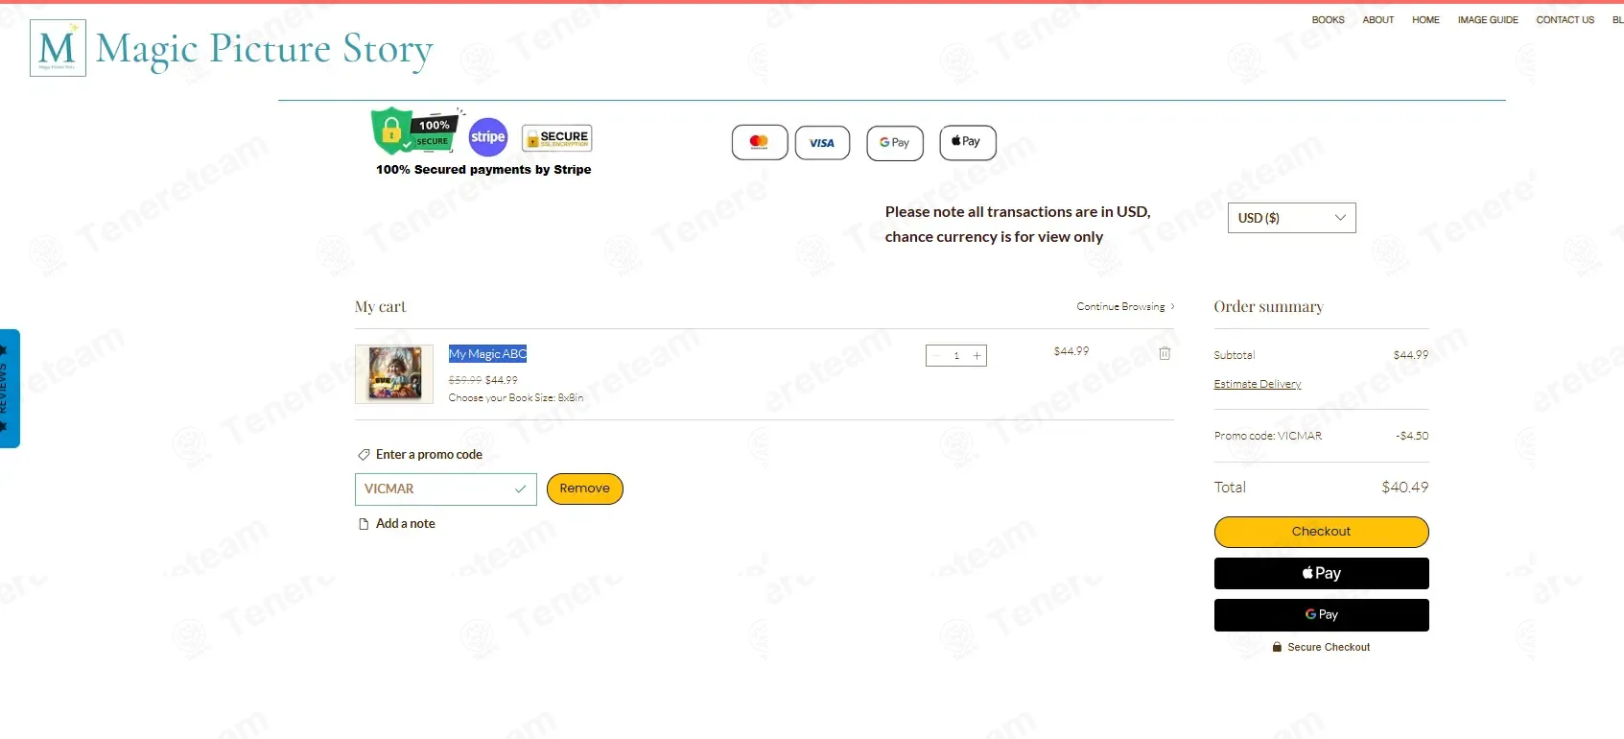Image resolution: width=1624 pixels, height=739 pixels.
Task: Click the $40.49 total amount
Action: click(1404, 488)
